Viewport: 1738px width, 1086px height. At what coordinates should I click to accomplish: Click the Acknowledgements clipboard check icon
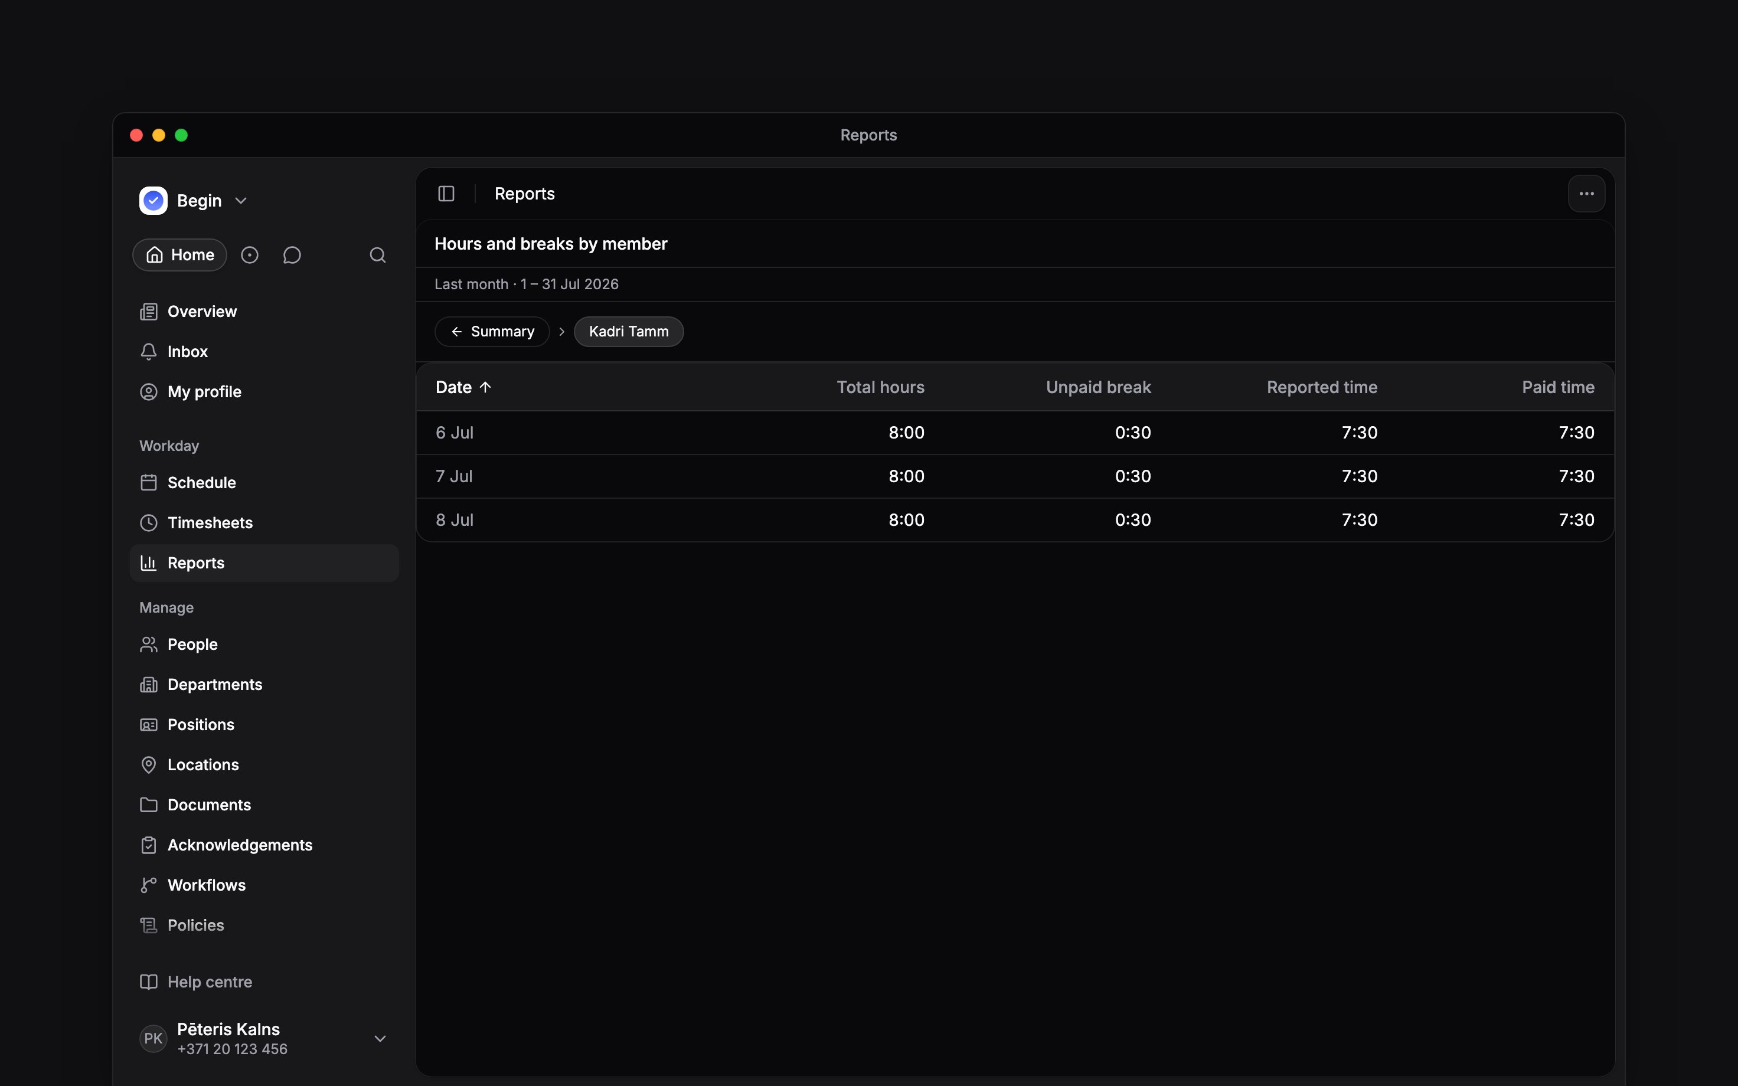click(x=149, y=845)
